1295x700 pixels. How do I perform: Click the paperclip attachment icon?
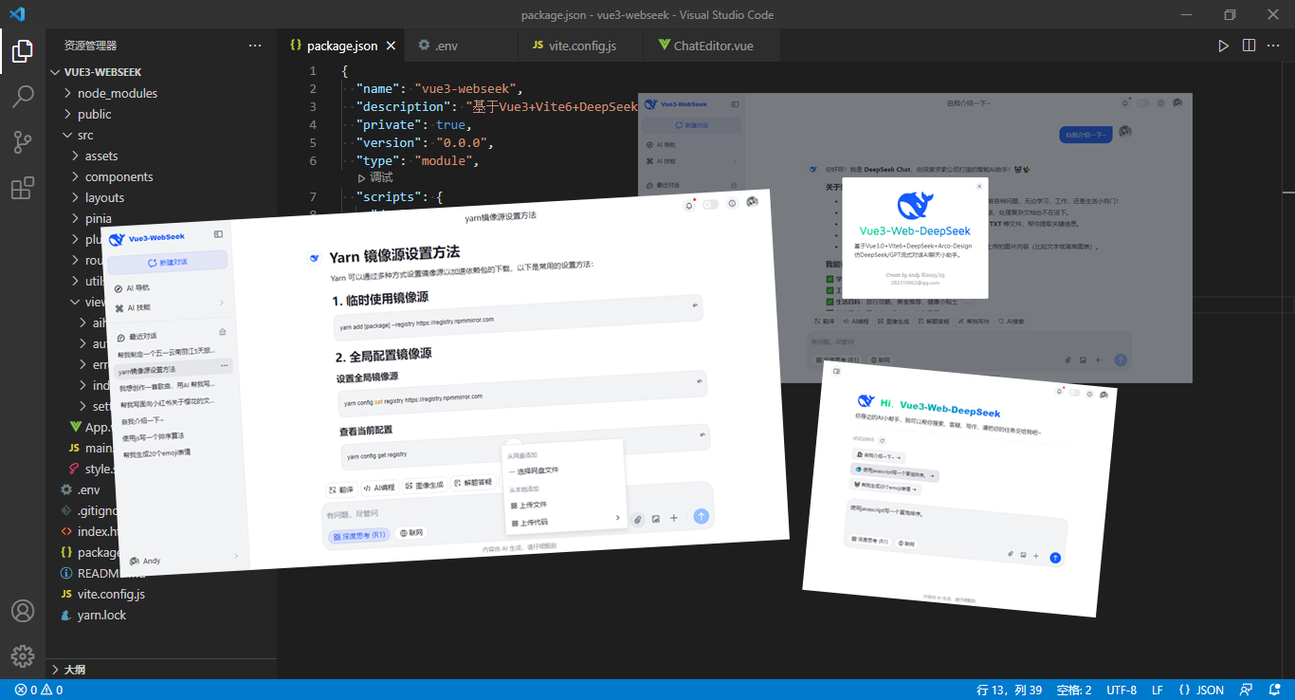[639, 518]
